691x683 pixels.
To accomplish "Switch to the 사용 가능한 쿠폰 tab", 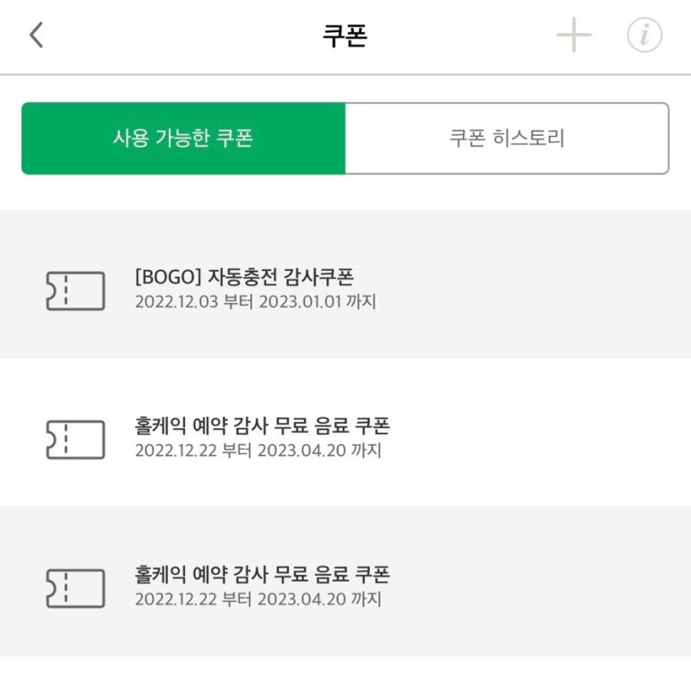I will click(x=183, y=139).
